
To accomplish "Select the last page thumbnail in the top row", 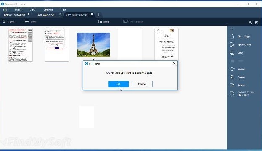I will point(167,44).
